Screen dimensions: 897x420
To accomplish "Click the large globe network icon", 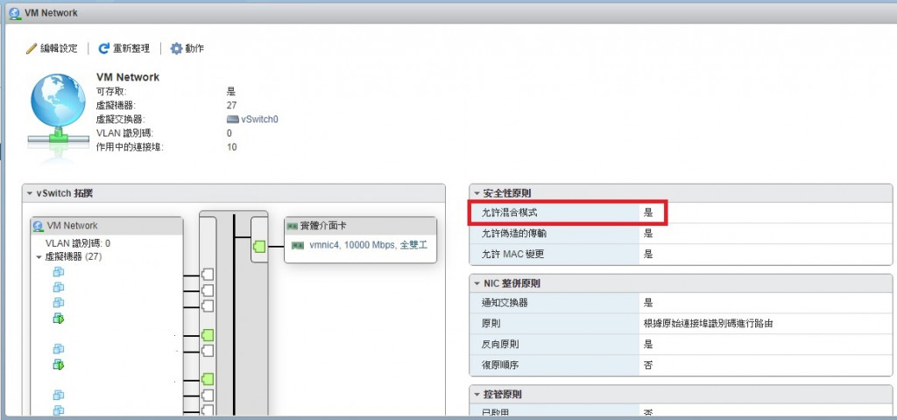I will (x=58, y=109).
